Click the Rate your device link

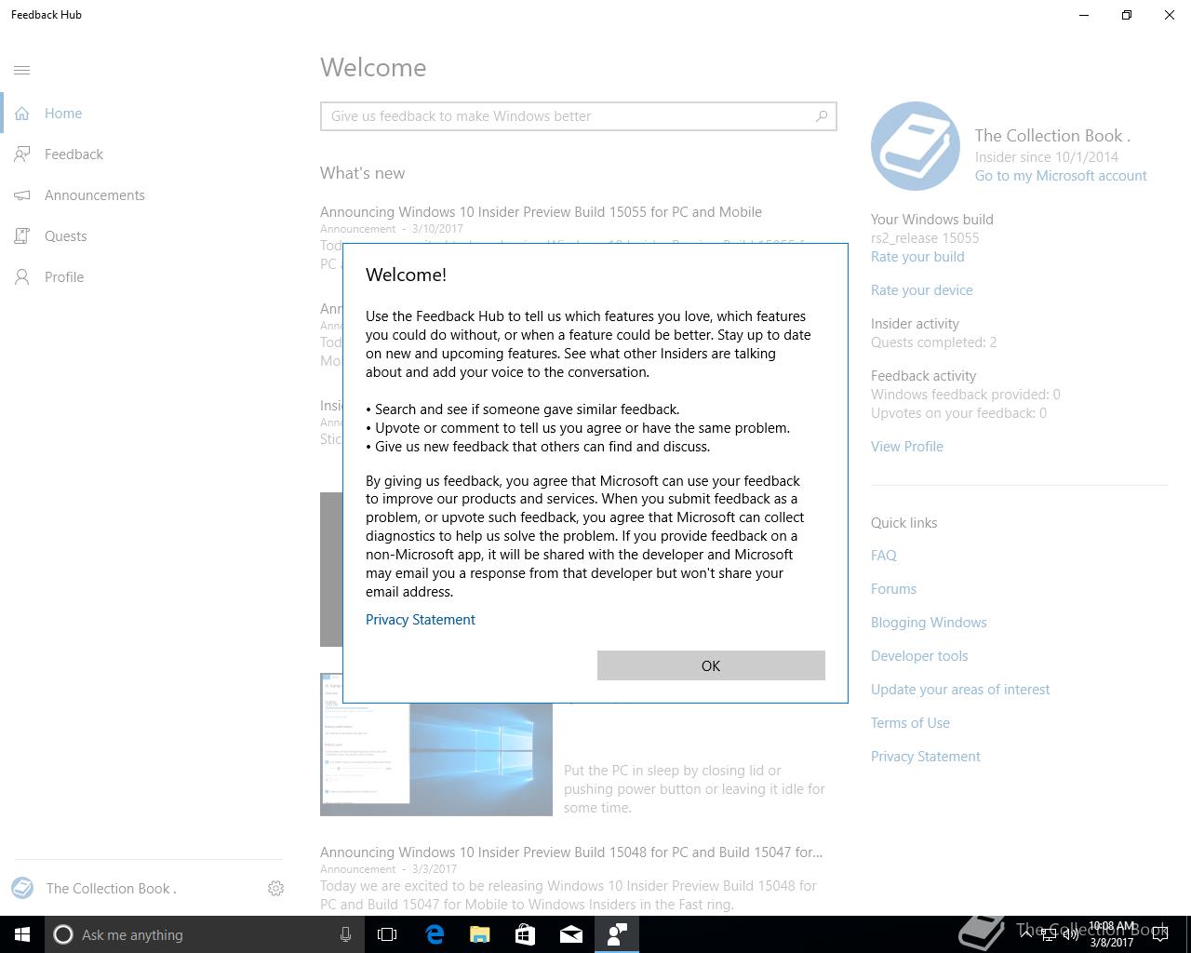point(922,290)
